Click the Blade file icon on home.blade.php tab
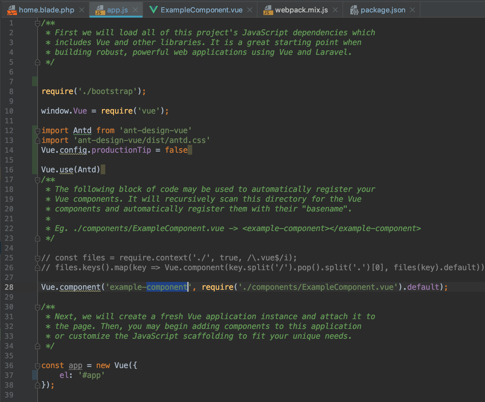485x402 pixels. coord(12,10)
